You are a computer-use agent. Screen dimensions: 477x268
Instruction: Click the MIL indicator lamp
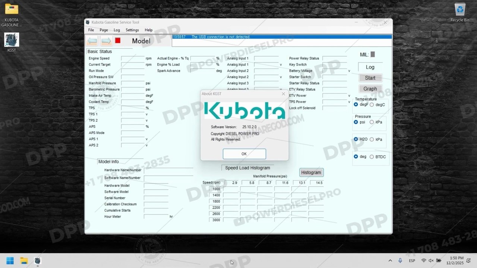pos(373,54)
